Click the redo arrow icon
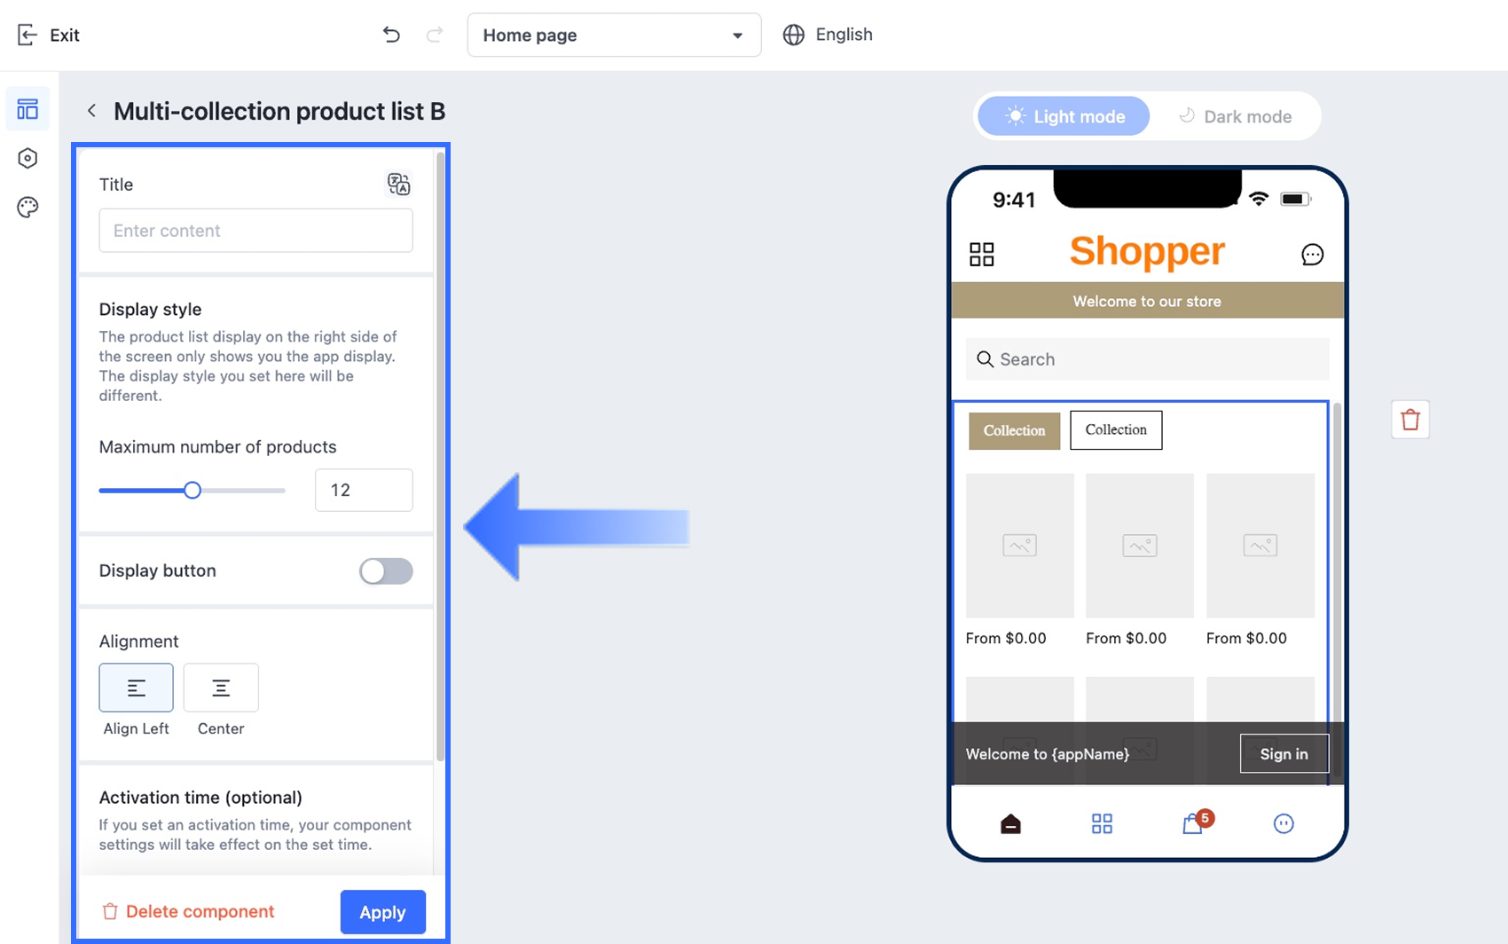Viewport: 1508px width, 944px height. pos(435,35)
